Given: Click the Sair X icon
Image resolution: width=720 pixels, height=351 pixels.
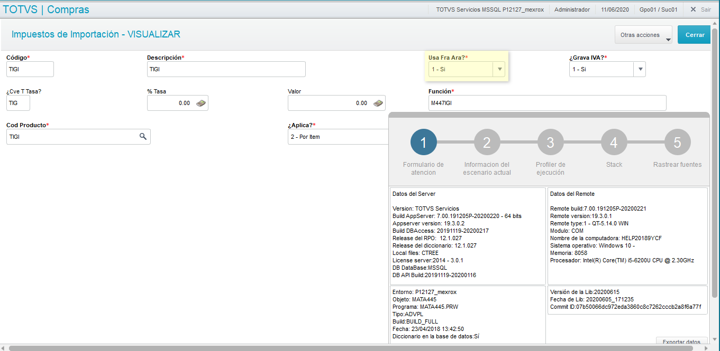Looking at the screenshot, I should (x=693, y=10).
